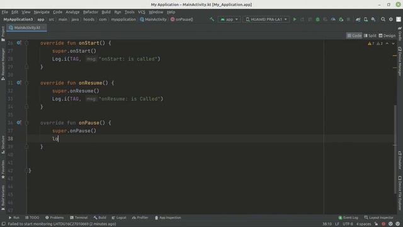Click the UTF-8 encoding status entry

click(348, 224)
